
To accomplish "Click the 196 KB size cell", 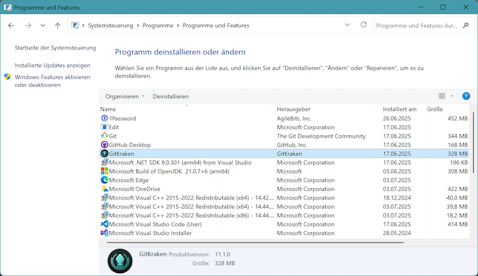I will click(x=459, y=163).
